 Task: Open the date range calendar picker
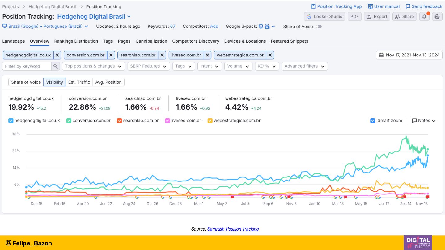coord(409,55)
